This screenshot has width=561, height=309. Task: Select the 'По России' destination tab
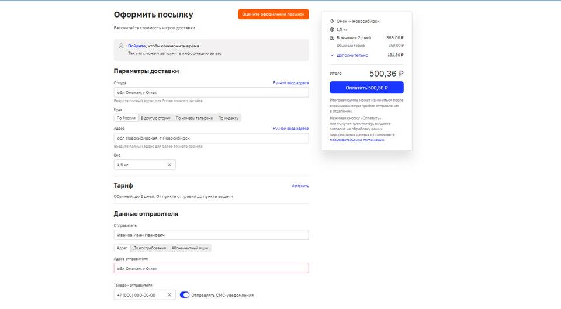point(126,118)
